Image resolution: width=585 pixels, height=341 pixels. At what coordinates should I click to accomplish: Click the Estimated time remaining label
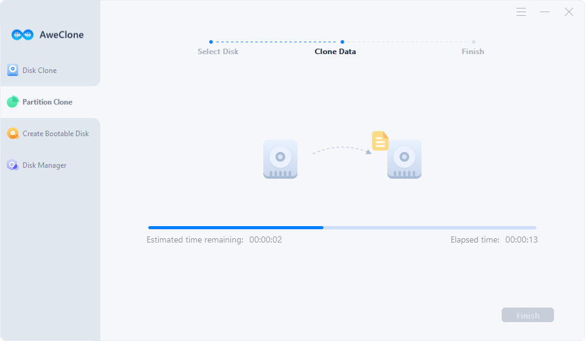pyautogui.click(x=195, y=239)
